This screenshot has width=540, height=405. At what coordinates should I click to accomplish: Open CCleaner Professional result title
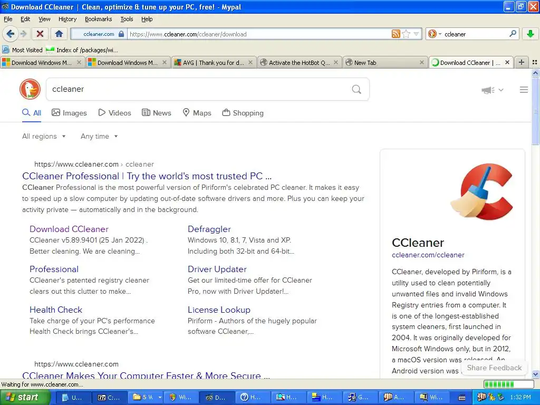point(147,176)
